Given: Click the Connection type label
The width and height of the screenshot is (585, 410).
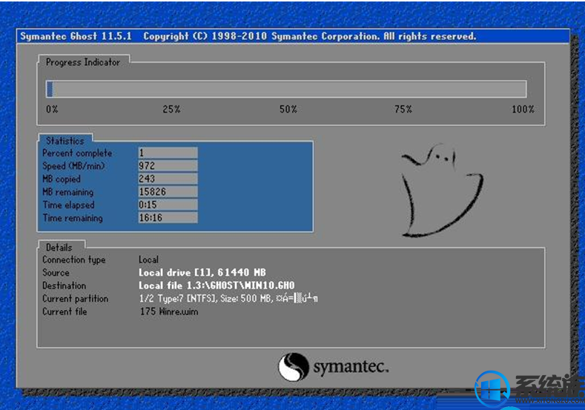Looking at the screenshot, I should pyautogui.click(x=74, y=259).
